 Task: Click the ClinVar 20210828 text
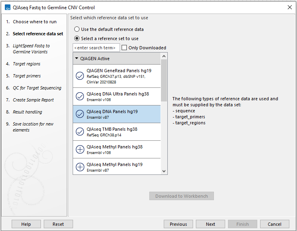(x=101, y=82)
